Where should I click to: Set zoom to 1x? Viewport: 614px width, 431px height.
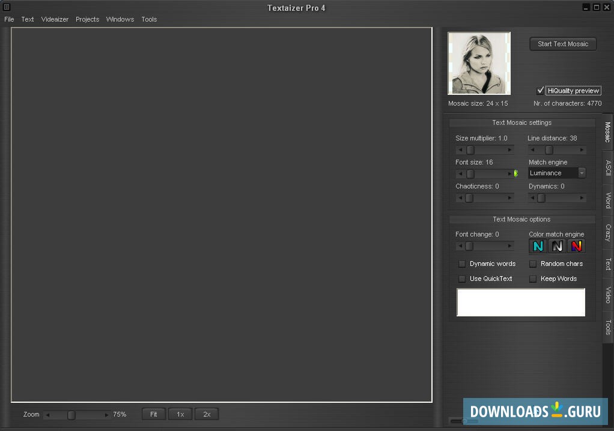point(180,414)
